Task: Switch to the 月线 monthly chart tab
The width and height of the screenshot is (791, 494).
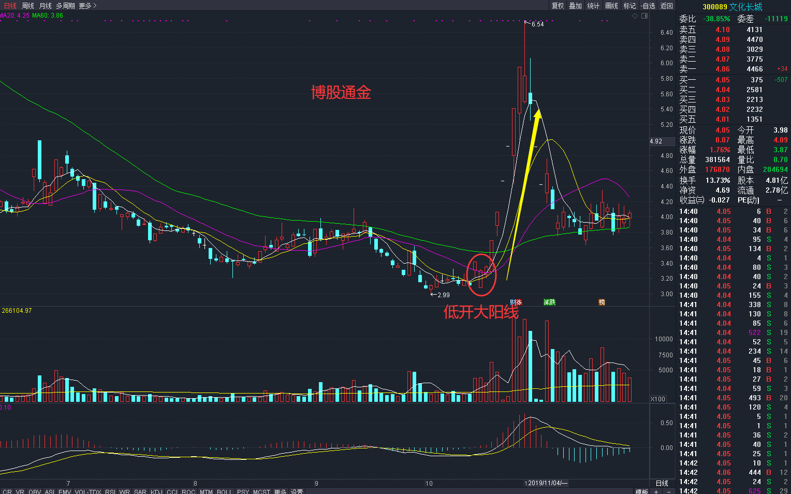Action: 46,6
